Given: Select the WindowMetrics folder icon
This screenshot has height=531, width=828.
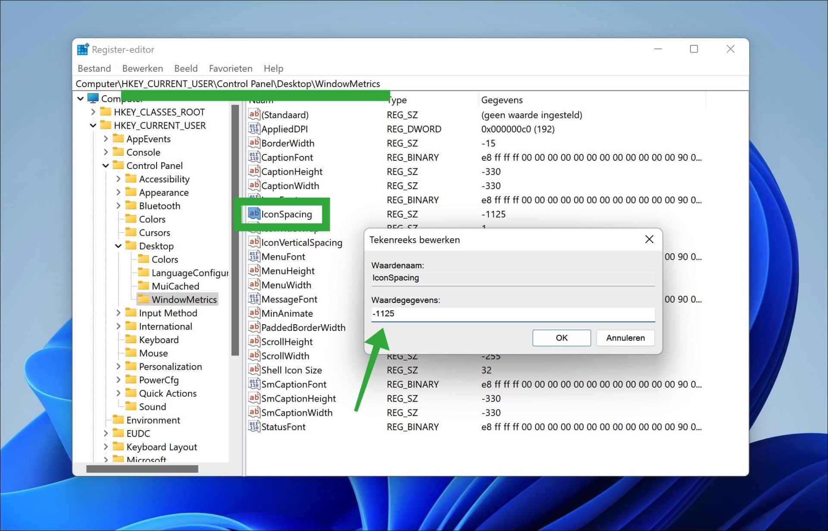Looking at the screenshot, I should pyautogui.click(x=144, y=299).
